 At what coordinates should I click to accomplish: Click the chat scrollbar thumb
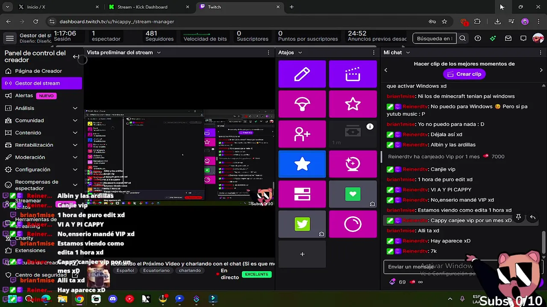[x=544, y=242]
